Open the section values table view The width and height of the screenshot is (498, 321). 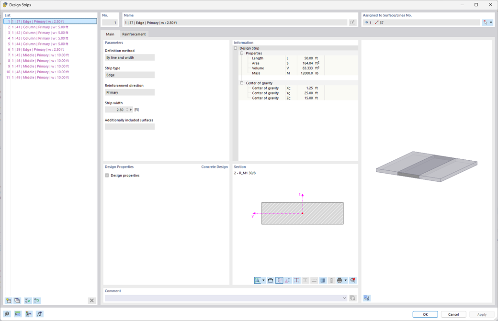point(322,280)
